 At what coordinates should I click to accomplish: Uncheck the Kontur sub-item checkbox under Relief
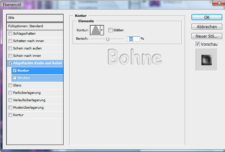click(x=15, y=71)
